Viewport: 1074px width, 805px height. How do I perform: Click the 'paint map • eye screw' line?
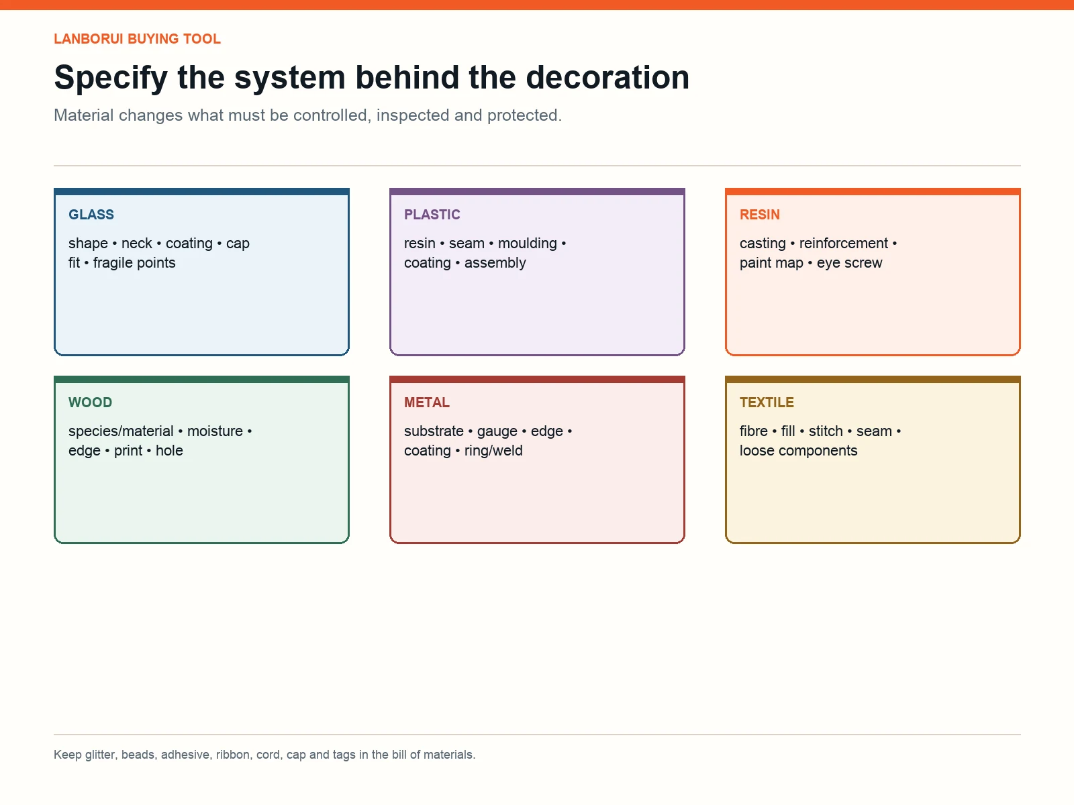[x=811, y=262]
